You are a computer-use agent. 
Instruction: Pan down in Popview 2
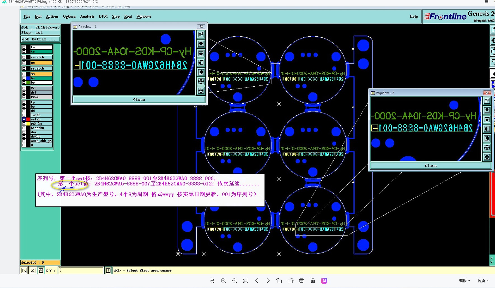pos(487,120)
